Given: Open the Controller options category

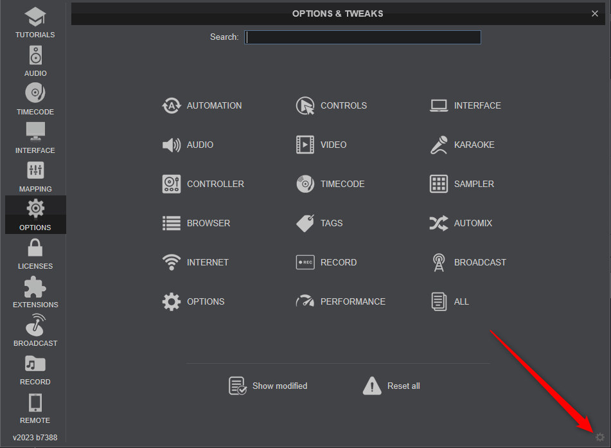Looking at the screenshot, I should click(203, 184).
